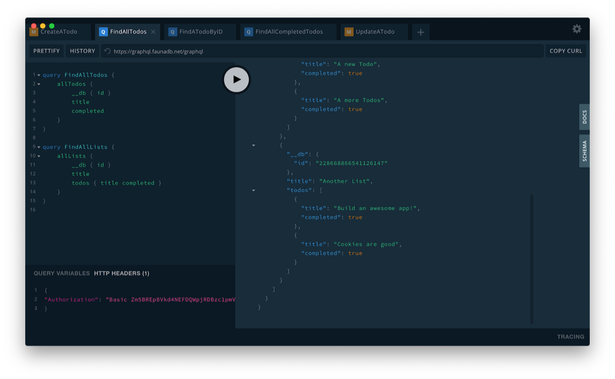Switch to the FindAllCompletedTodos tab
Screen dimensions: 615x379
click(x=289, y=32)
